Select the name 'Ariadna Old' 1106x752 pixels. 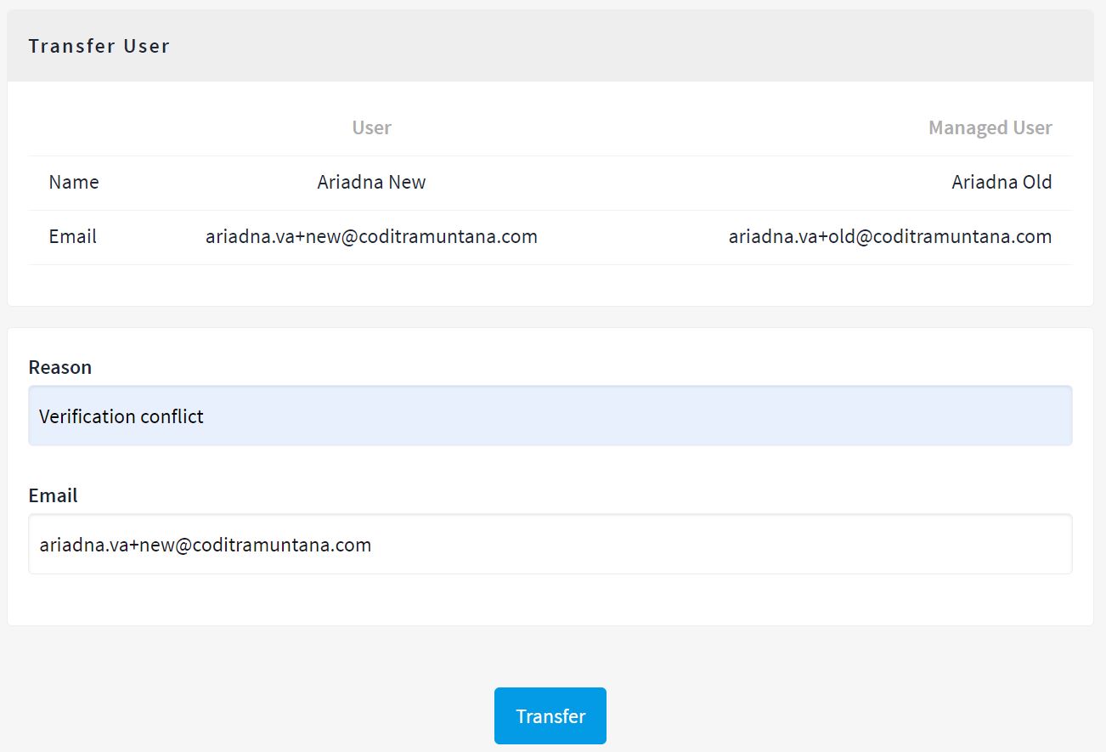click(x=1002, y=182)
